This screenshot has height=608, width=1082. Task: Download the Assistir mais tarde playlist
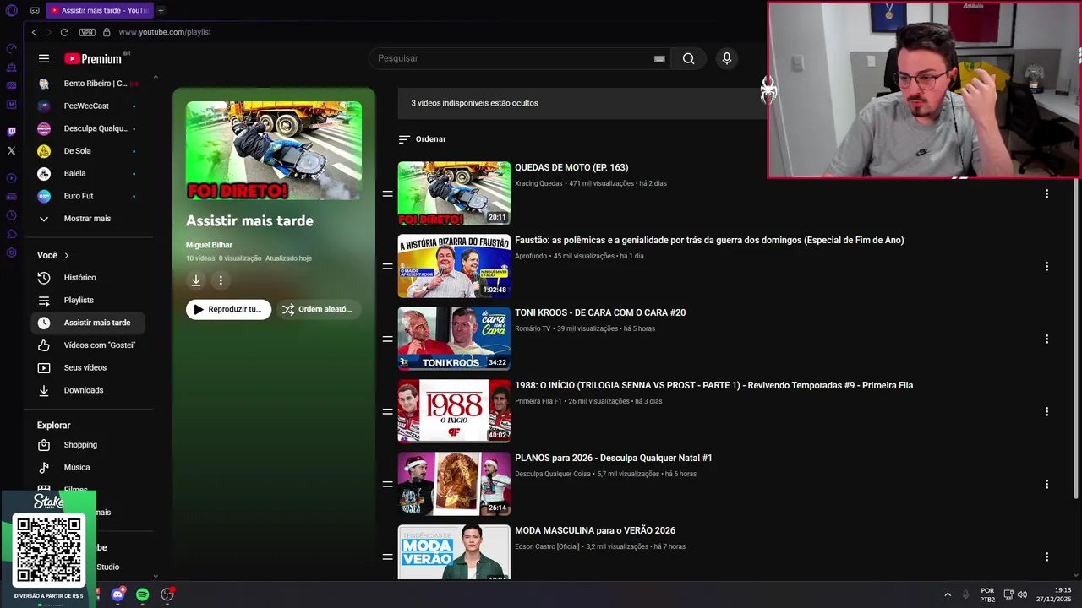(x=196, y=280)
